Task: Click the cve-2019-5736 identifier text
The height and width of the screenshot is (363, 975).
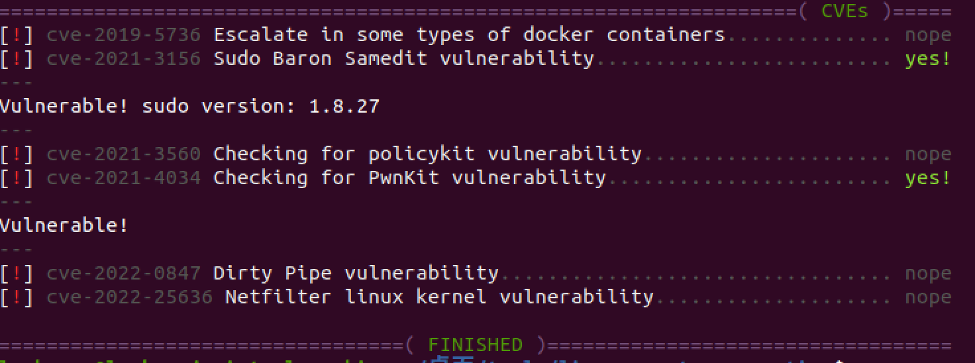Action: 123,34
